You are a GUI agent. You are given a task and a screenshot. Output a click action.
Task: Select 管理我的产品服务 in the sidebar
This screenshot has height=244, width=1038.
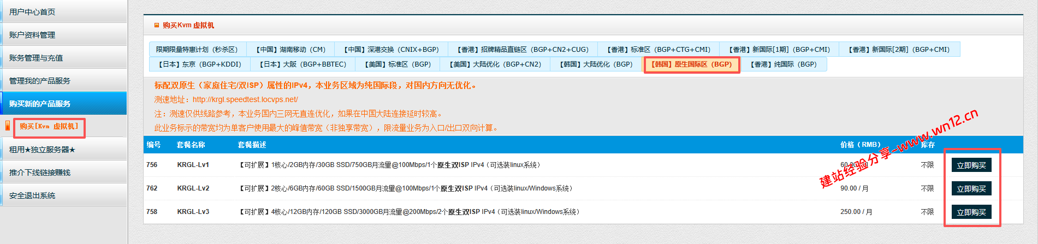click(40, 81)
